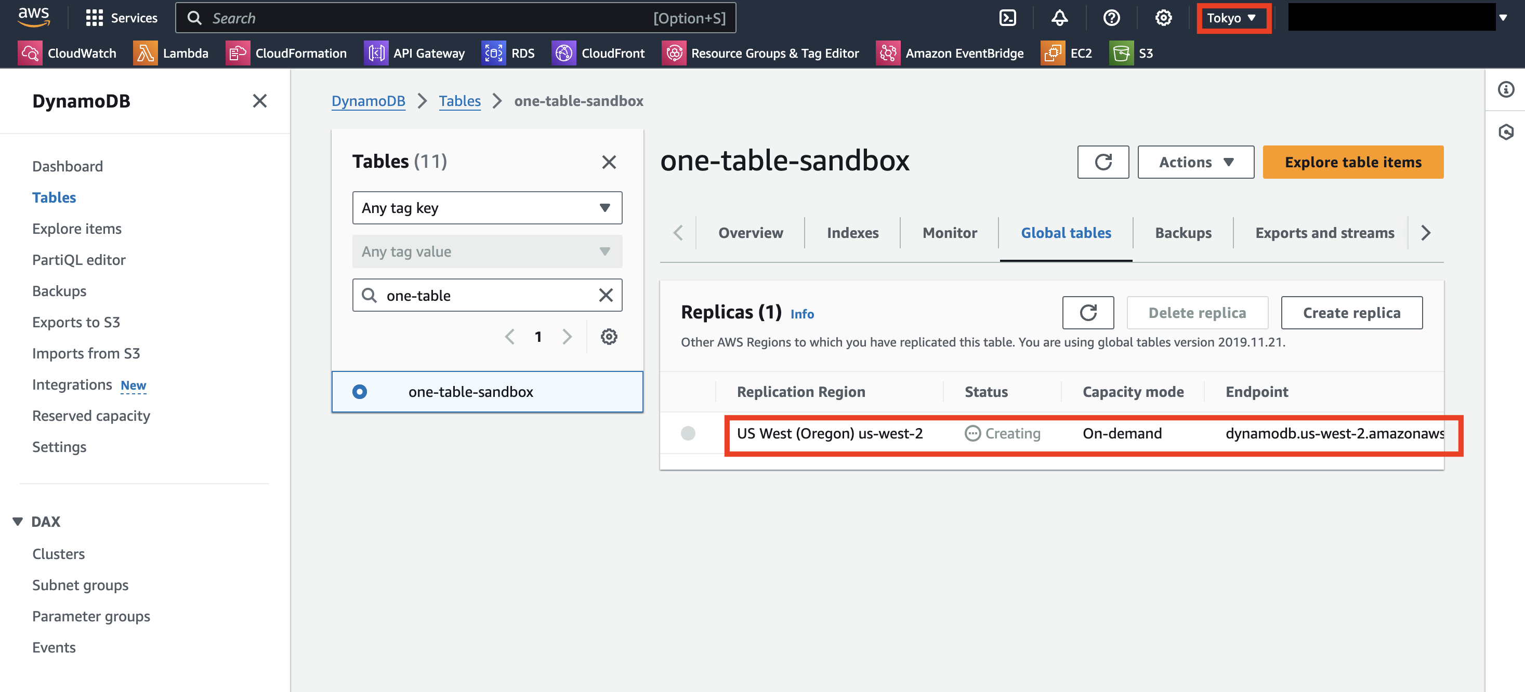The width and height of the screenshot is (1525, 692).
Task: Refresh the Replicas list
Action: (1087, 312)
